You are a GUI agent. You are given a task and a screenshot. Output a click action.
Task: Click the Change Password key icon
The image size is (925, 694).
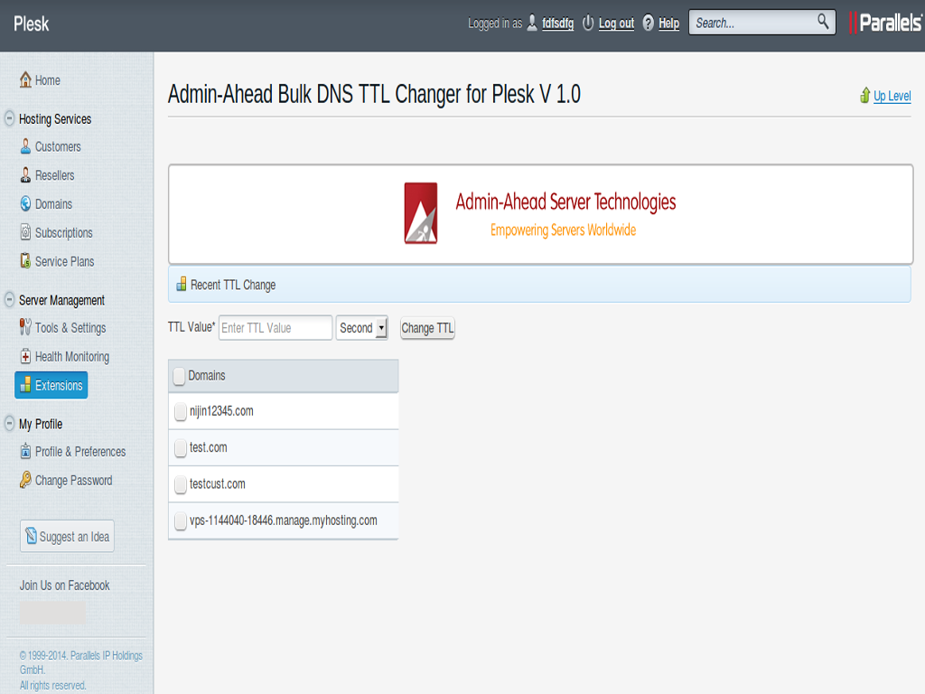[x=25, y=480]
